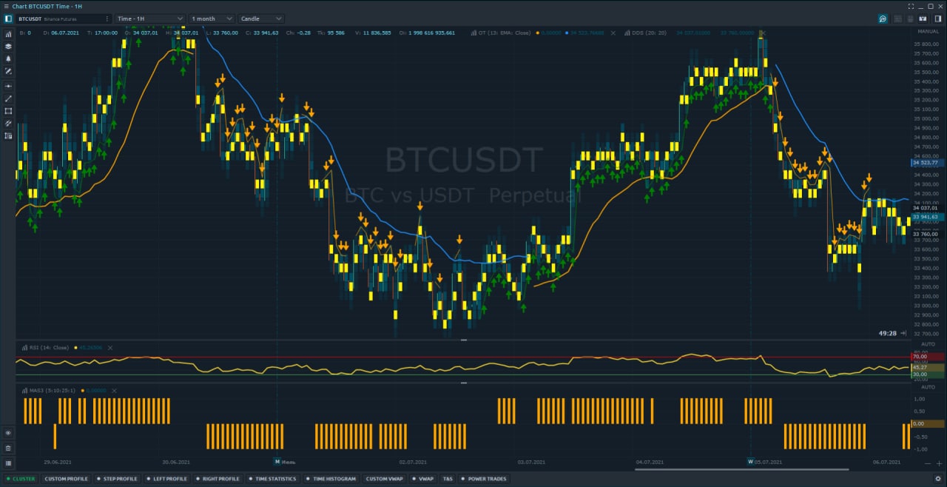Open the Time - 1H timeframe dropdown

point(150,19)
